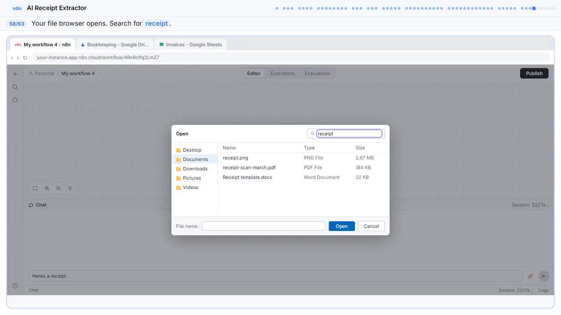The height and width of the screenshot is (315, 561).
Task: Open the home icon in n8n sidebar
Action: [x=15, y=100]
